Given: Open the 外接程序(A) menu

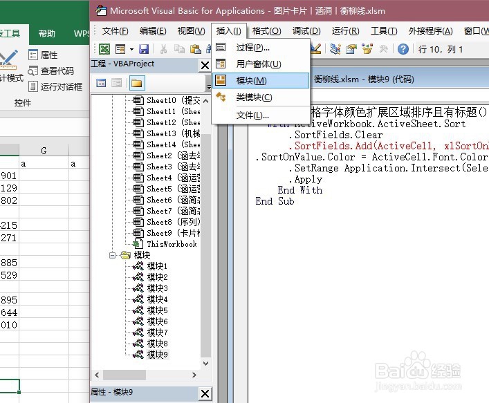Looking at the screenshot, I should click(x=431, y=31).
